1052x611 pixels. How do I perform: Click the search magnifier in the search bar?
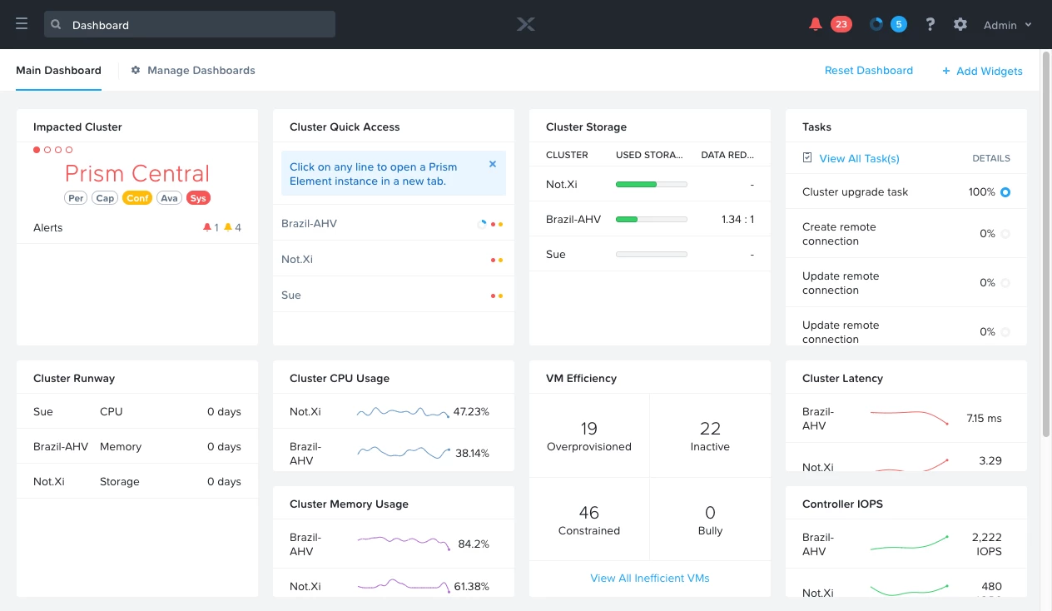(x=55, y=24)
